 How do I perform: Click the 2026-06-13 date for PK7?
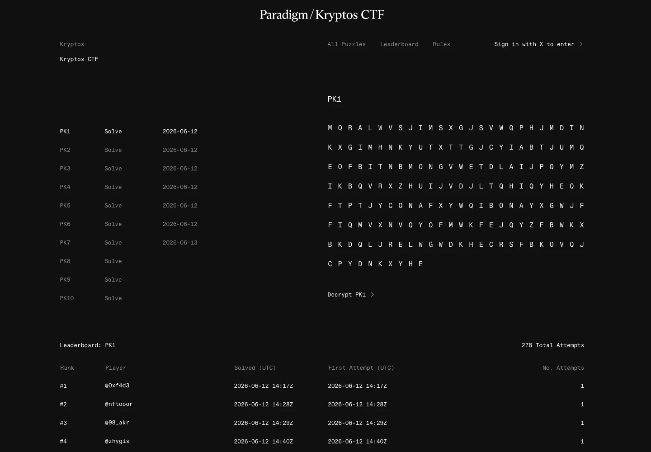click(180, 243)
